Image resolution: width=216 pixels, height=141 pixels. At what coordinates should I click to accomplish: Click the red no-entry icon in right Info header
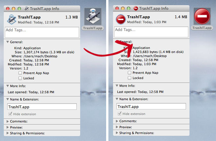click(121, 19)
